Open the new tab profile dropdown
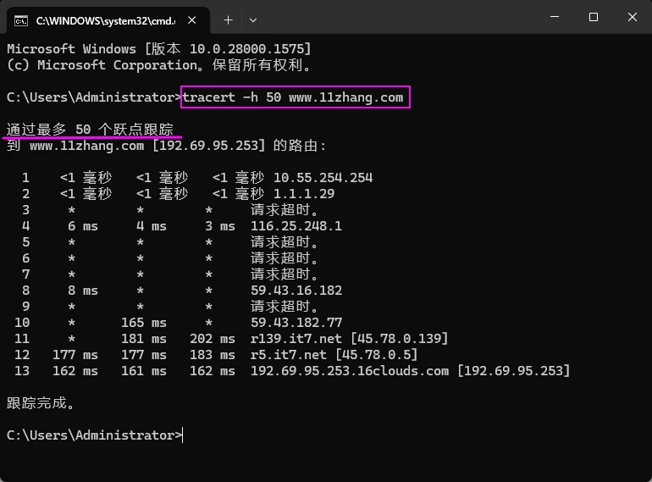652x482 pixels. tap(253, 20)
